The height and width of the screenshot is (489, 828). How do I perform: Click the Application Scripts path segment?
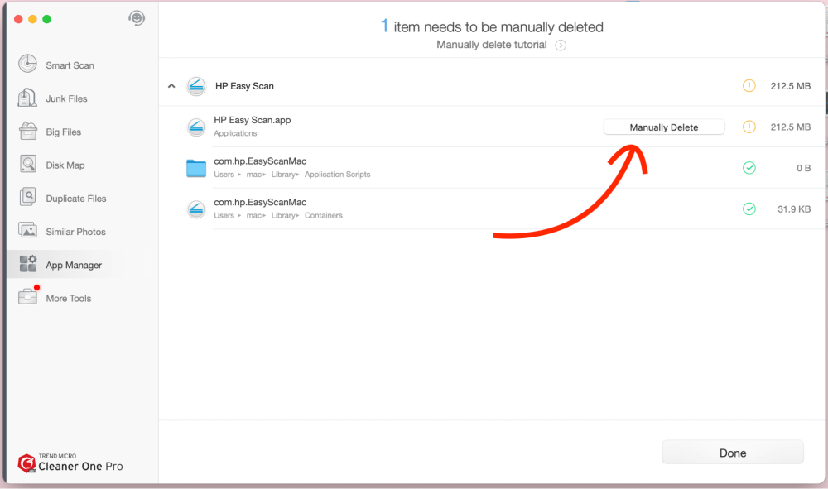coord(338,175)
